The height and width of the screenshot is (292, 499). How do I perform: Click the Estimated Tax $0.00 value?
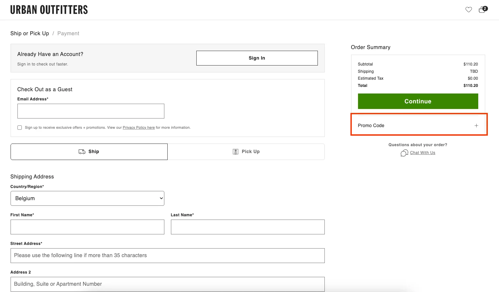tap(473, 78)
